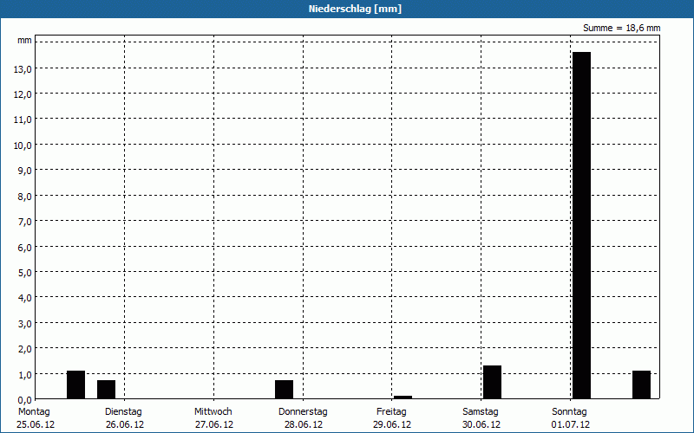Viewport: 694px width, 433px height.
Task: Click the 0,0 y-axis value
Action: tap(25, 399)
